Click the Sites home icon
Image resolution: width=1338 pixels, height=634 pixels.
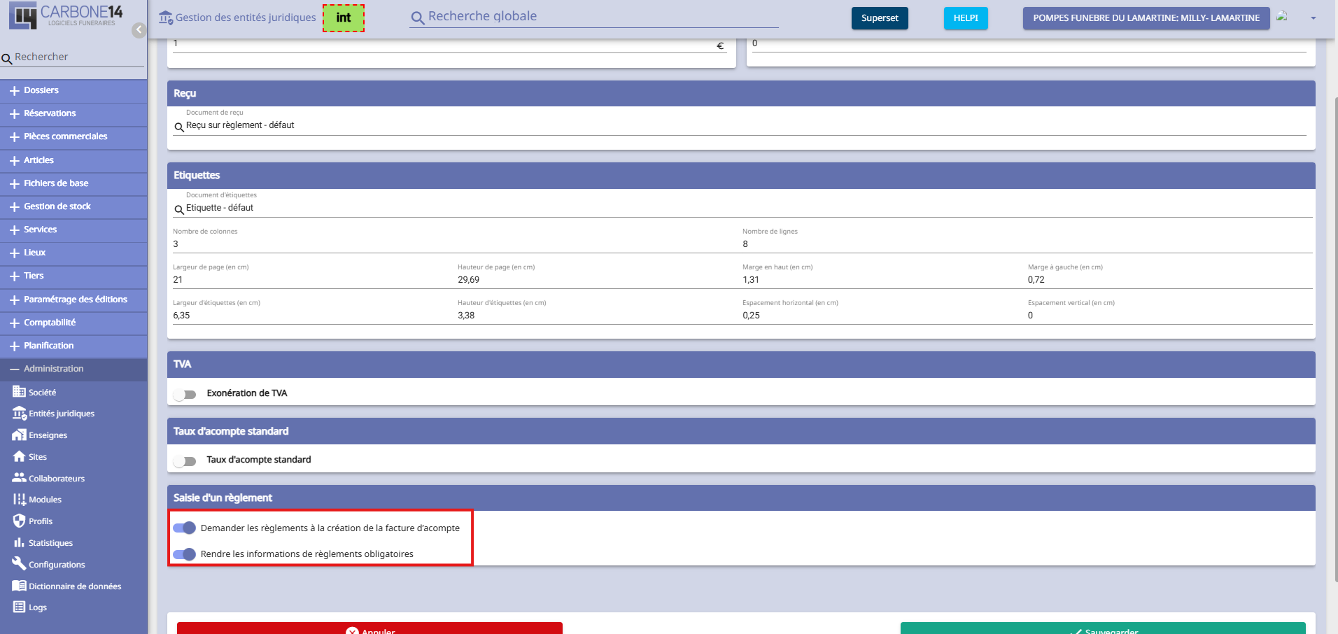coord(19,457)
